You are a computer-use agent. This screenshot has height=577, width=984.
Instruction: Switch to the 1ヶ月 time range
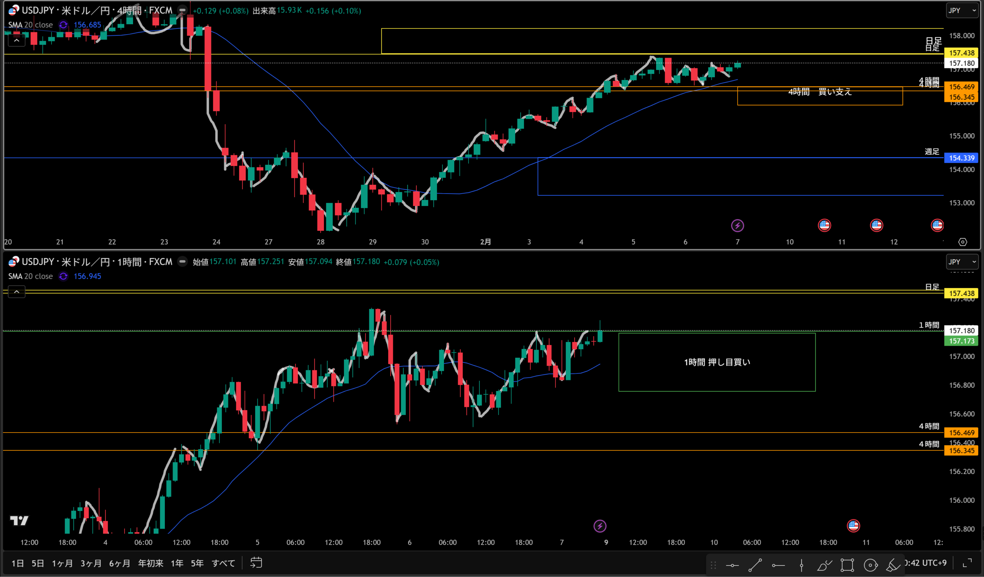pyautogui.click(x=63, y=563)
